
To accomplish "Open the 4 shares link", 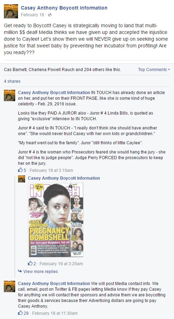I will 12,81.
